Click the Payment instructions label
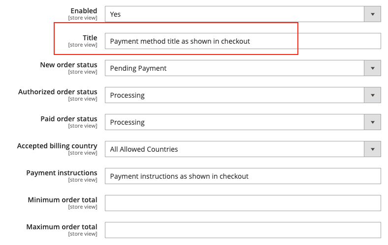388x245 pixels. [x=62, y=173]
